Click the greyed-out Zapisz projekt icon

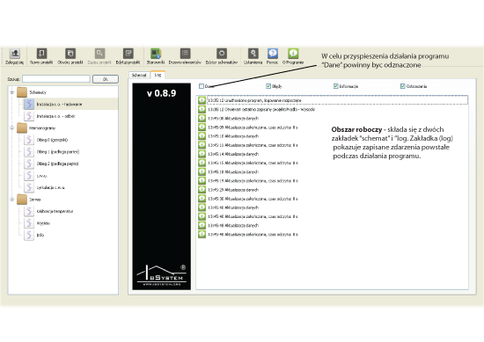(99, 54)
